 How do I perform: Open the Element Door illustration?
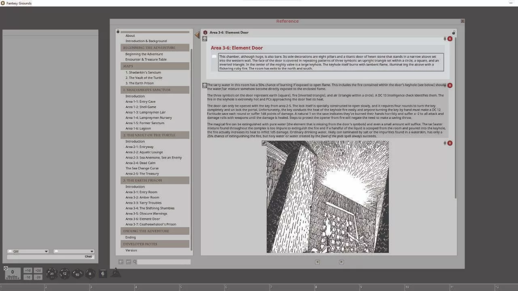coord(327,197)
